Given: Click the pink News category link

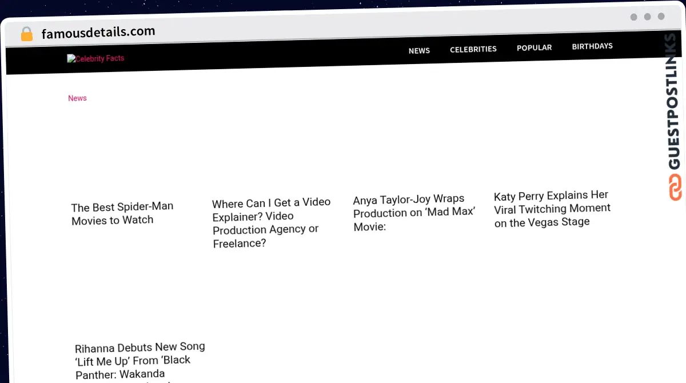Looking at the screenshot, I should 77,98.
